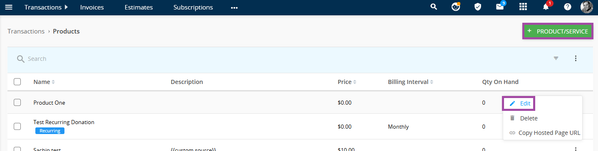Image resolution: width=598 pixels, height=151 pixels.
Task: Toggle the select-all checkbox in header
Action: (17, 81)
